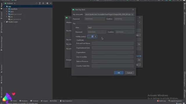Expand the manifests folder
Viewport: 186px width, 104px height.
7,9
